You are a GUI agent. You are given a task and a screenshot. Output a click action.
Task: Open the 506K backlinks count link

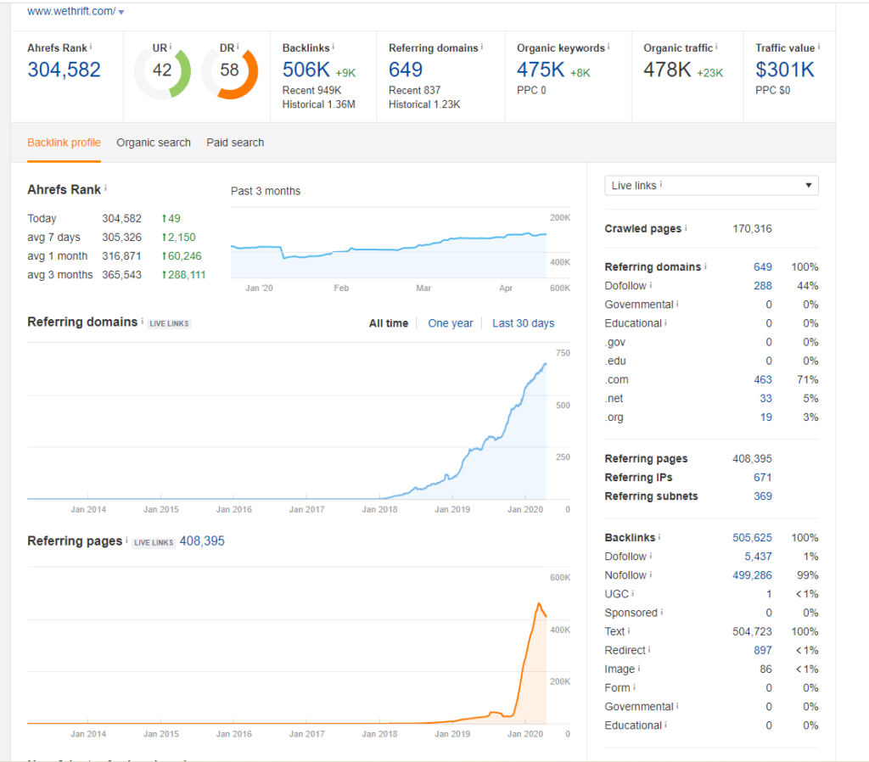[306, 70]
